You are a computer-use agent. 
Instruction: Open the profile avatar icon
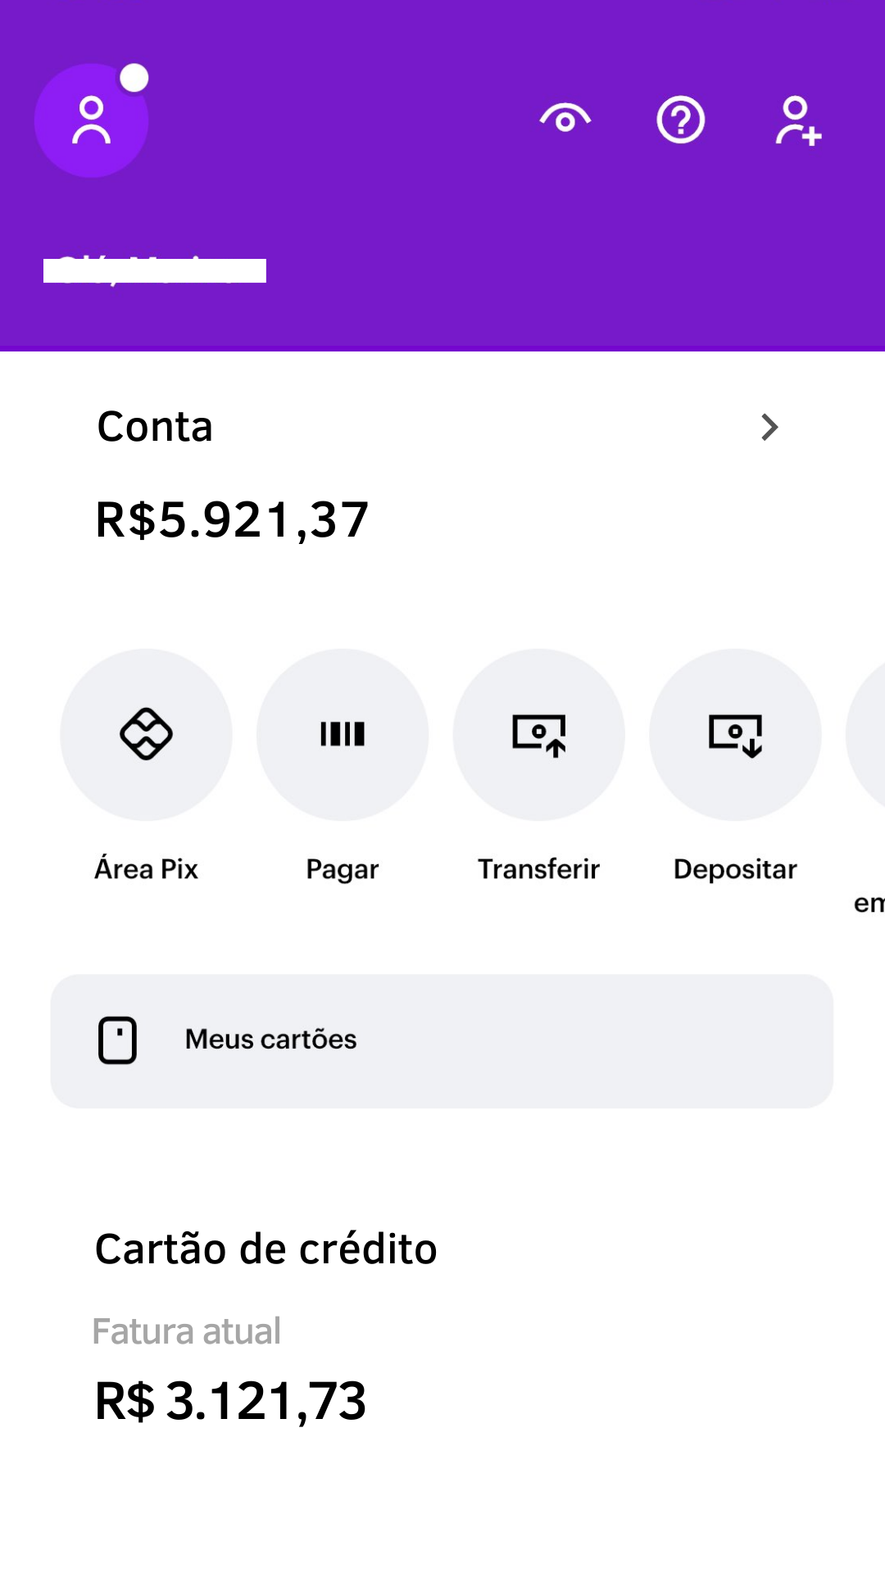(91, 120)
